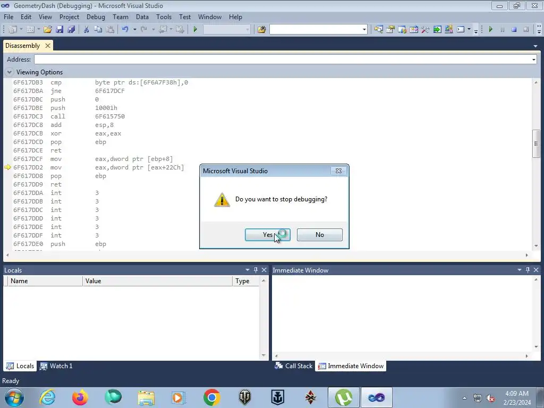Select the Immediate Window tab
The width and height of the screenshot is (544, 408).
[351, 366]
